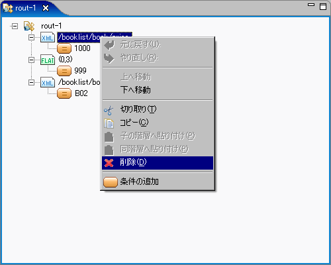This screenshot has width=331, height=265.
Task: Collapse the rout-1 root node
Action: [x=15, y=26]
